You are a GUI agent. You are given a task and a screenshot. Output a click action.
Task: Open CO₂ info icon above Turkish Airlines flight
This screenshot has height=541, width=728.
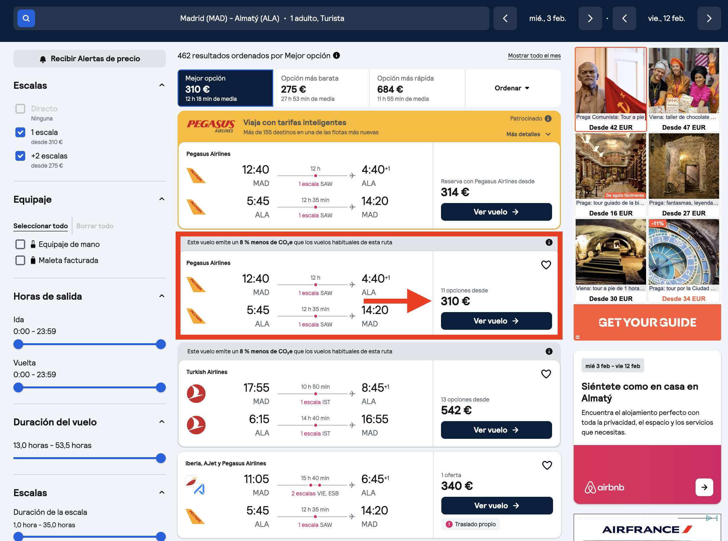[x=549, y=351]
